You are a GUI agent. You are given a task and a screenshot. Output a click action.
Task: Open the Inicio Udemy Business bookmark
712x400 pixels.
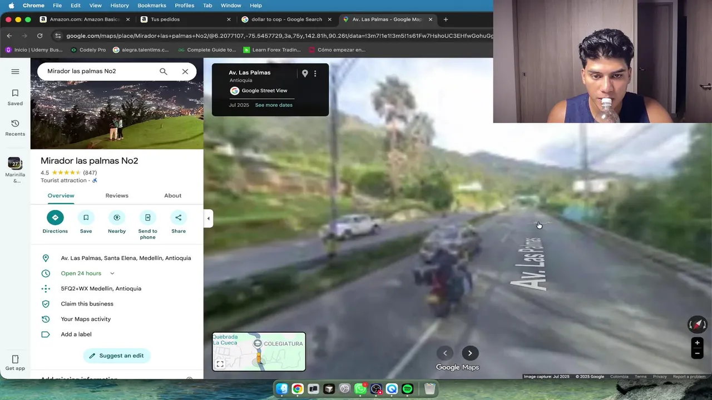point(34,49)
